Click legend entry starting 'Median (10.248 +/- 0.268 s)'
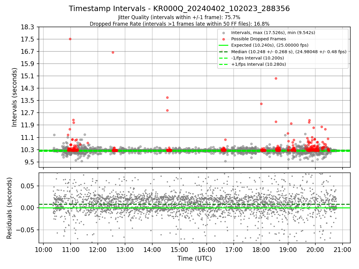This screenshot has width=359, height=269. (x=289, y=52)
